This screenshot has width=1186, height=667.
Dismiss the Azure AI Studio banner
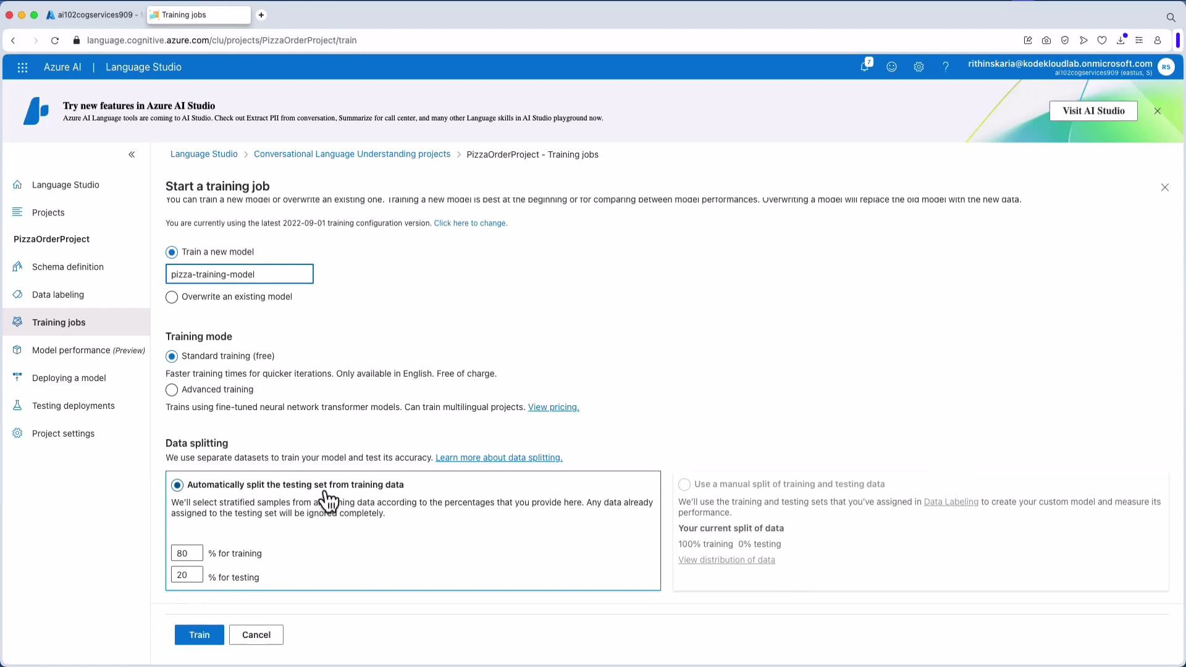1157,111
